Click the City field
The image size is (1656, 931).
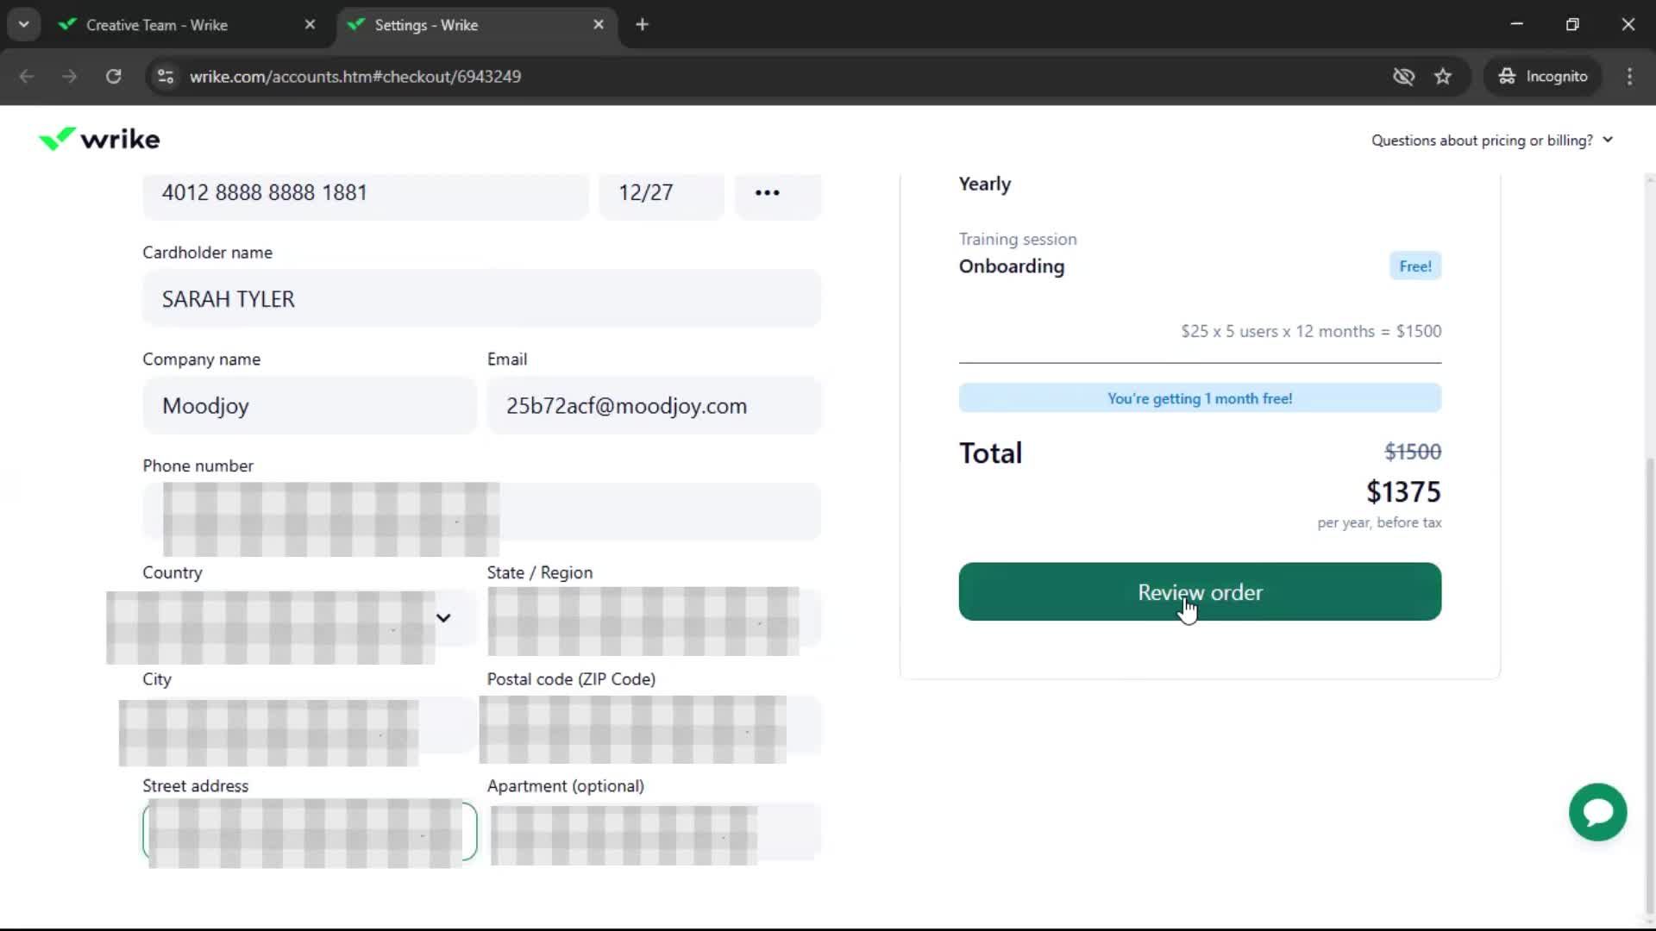click(x=309, y=725)
